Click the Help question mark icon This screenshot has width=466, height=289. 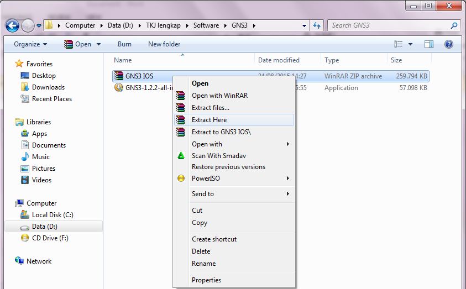pyautogui.click(x=449, y=44)
